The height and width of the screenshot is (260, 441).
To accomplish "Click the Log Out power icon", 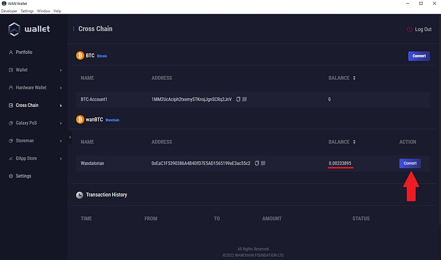I will coord(409,30).
